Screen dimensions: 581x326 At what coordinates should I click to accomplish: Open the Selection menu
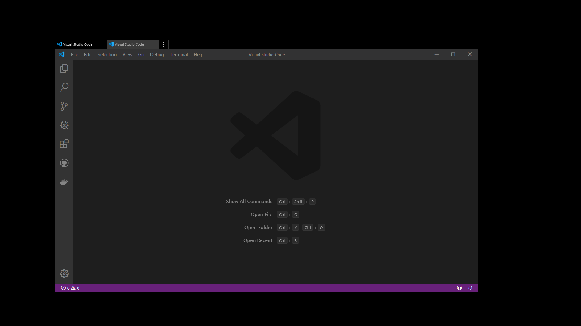pos(107,55)
